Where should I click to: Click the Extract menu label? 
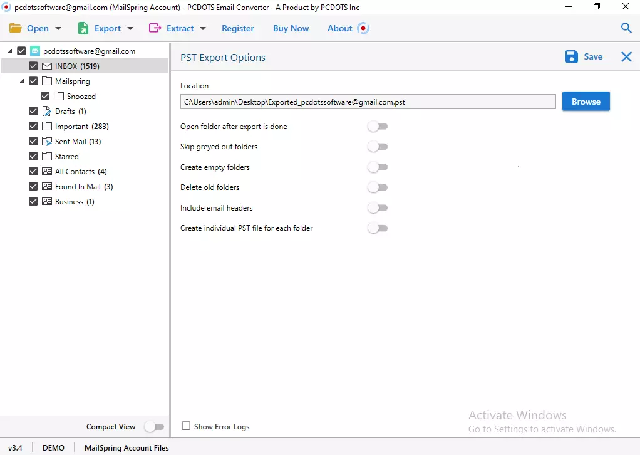tap(180, 28)
